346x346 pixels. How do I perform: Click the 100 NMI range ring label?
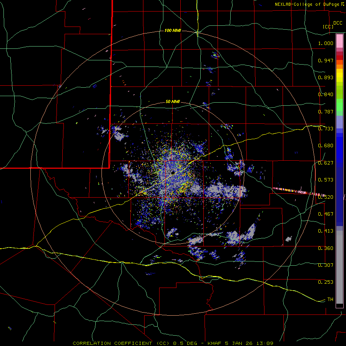click(x=173, y=30)
